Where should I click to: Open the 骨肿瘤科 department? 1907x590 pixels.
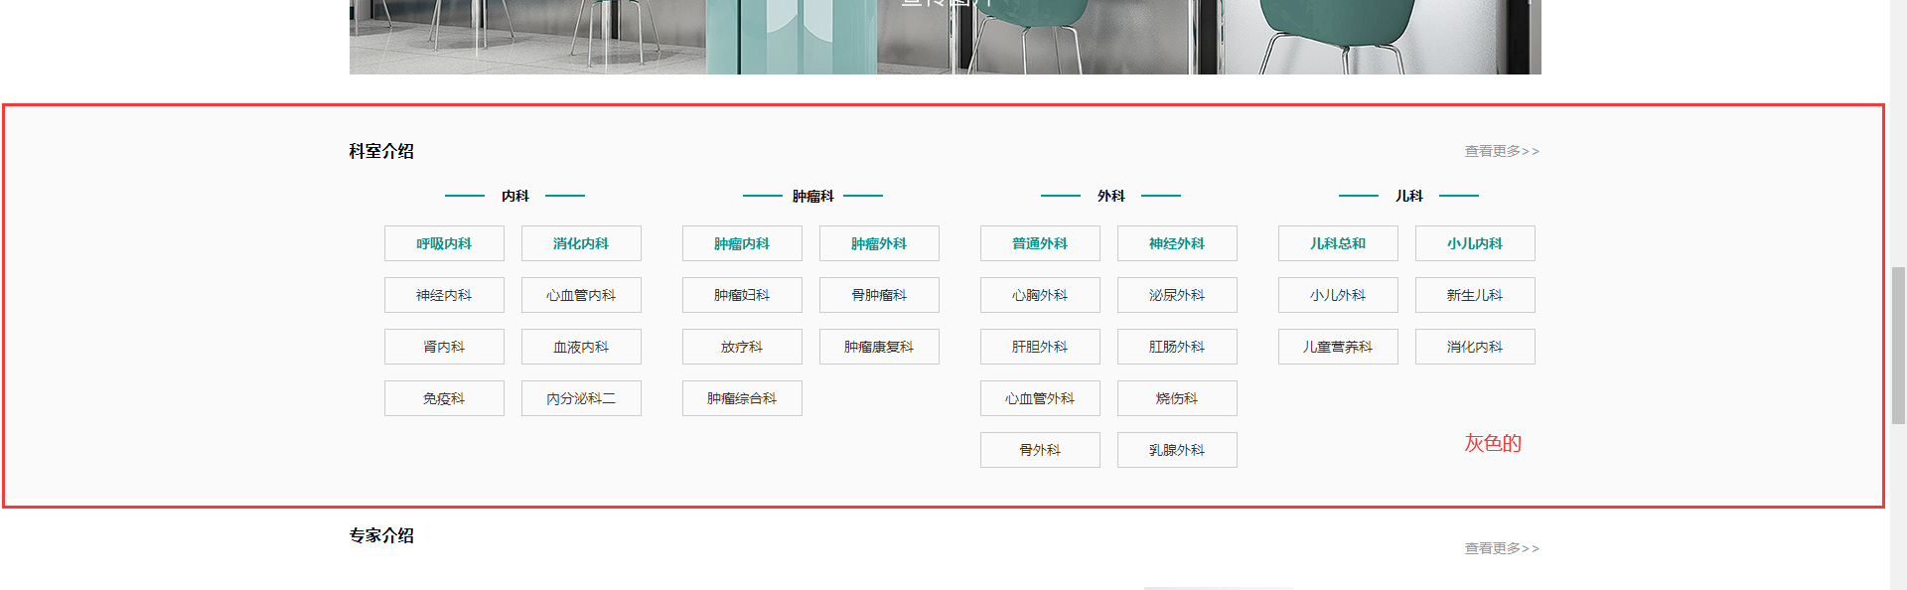coord(879,295)
